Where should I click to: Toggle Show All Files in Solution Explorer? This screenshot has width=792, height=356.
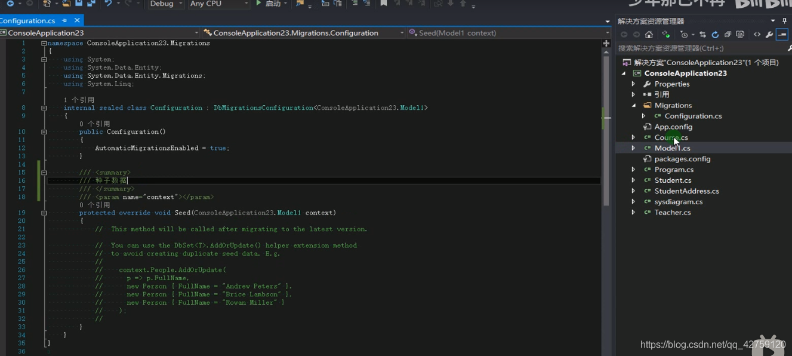pyautogui.click(x=740, y=35)
